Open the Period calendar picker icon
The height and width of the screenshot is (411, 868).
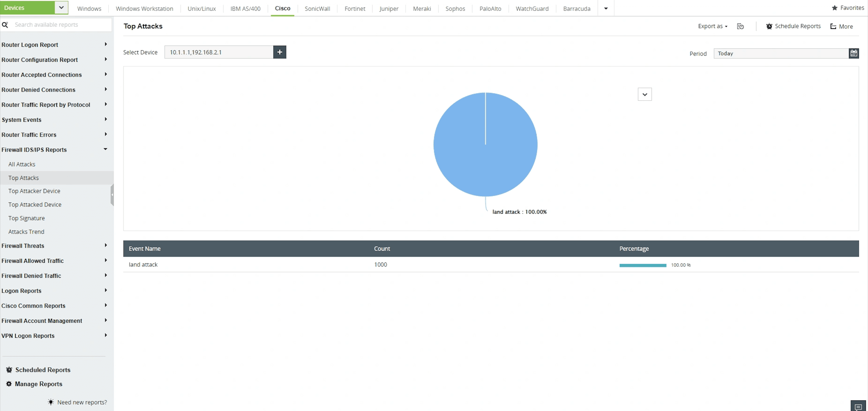(x=853, y=53)
